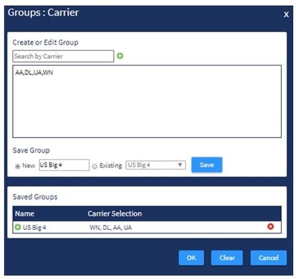
Task: Click green plus icon on US Big 4 row
Action: (x=18, y=227)
